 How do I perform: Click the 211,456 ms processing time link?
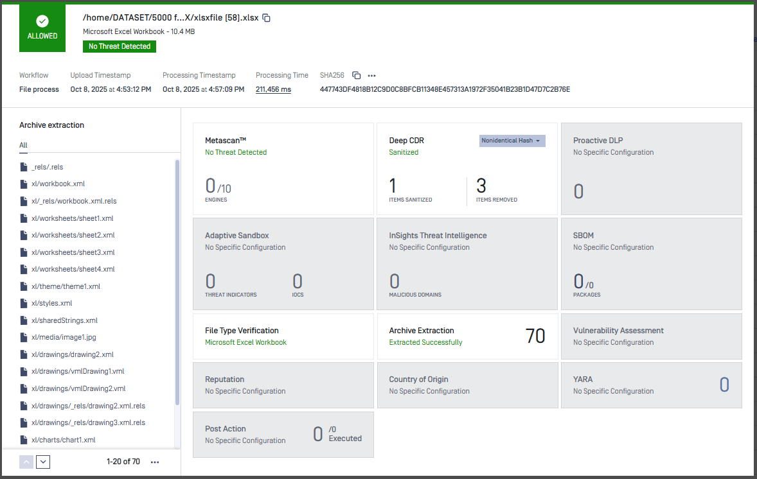[273, 89]
